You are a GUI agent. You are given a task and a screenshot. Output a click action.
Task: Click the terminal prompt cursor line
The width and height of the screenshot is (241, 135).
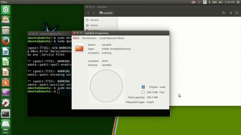pos(44,91)
